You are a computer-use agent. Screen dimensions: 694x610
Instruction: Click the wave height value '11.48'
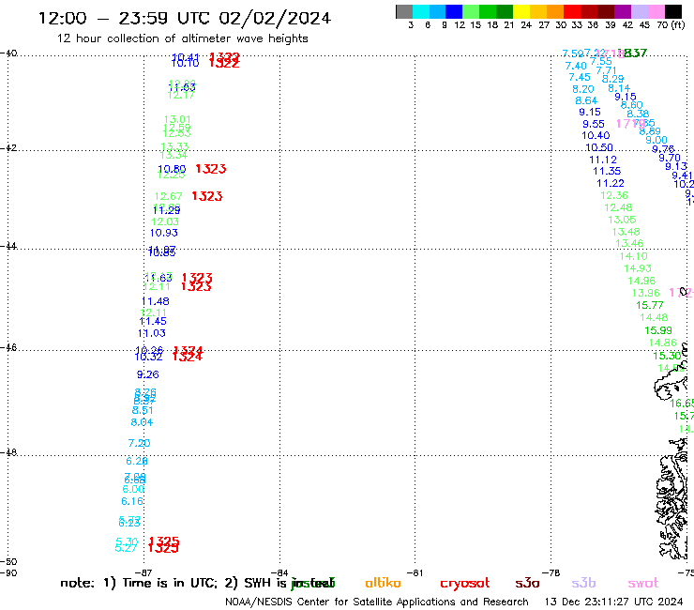(x=155, y=301)
